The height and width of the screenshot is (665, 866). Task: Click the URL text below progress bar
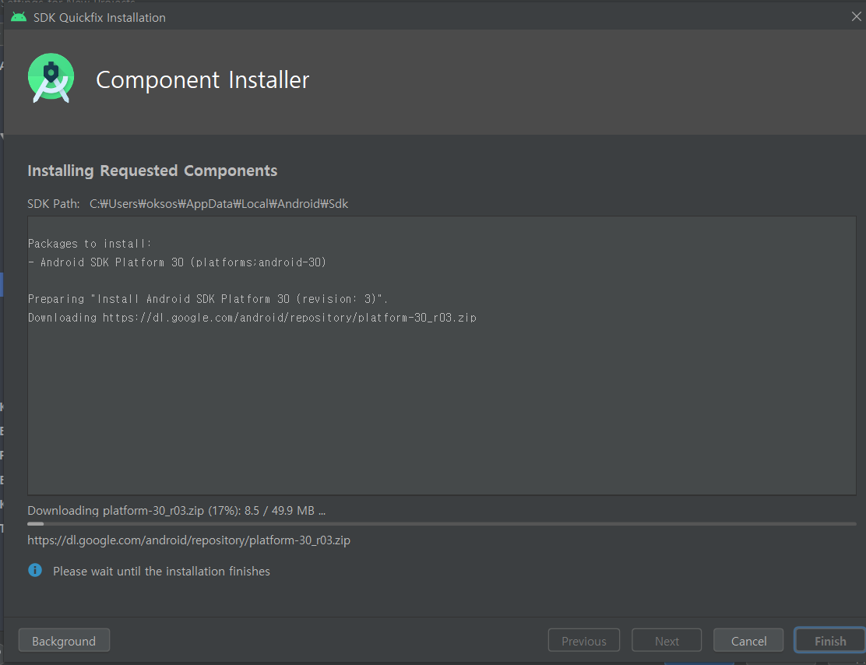[x=189, y=540]
